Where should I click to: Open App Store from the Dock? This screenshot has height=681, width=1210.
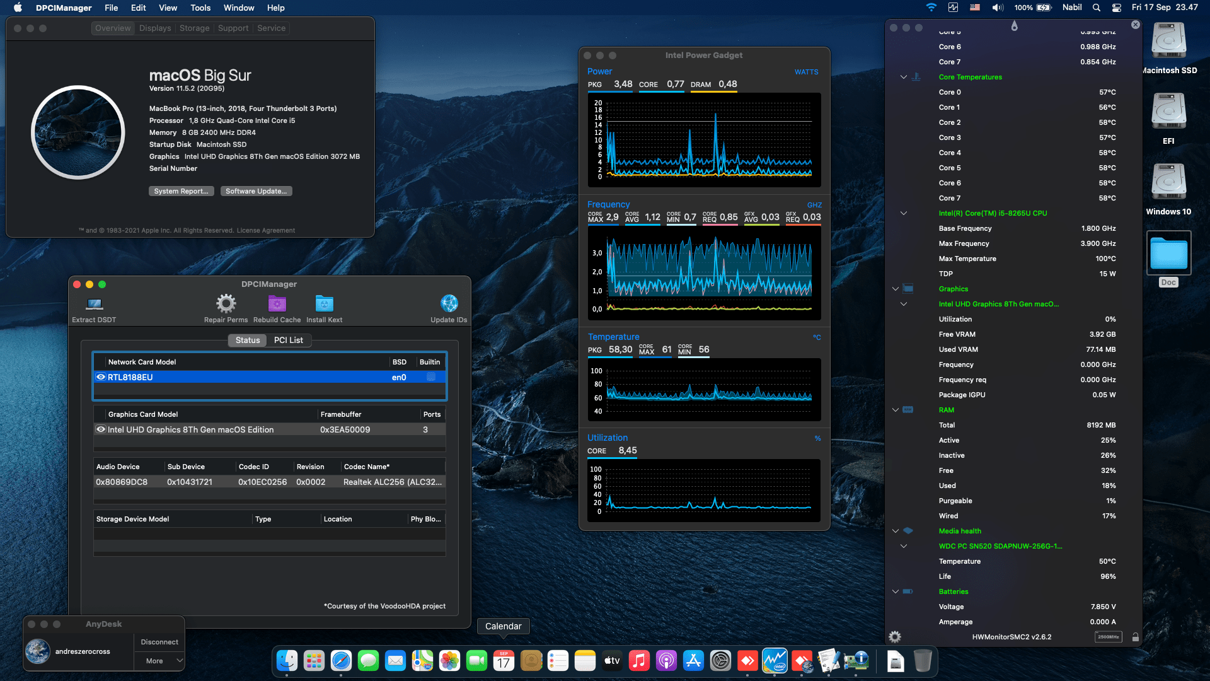(x=693, y=661)
